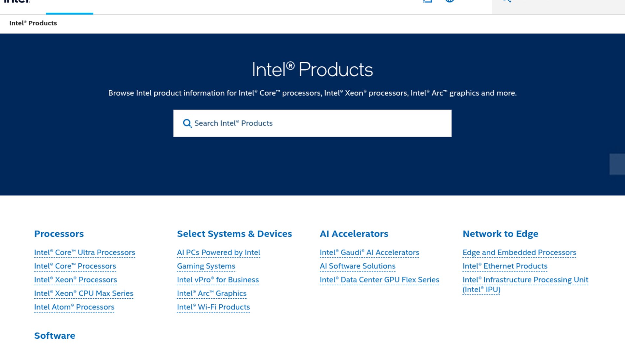This screenshot has height=351, width=625.
Task: Click magnifier icon in product search box
Action: 187,123
